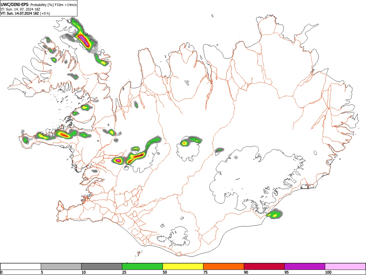The width and height of the screenshot is (366, 275).
Task: Click the UWC/DINI-EPS title text
Action: click(14, 4)
